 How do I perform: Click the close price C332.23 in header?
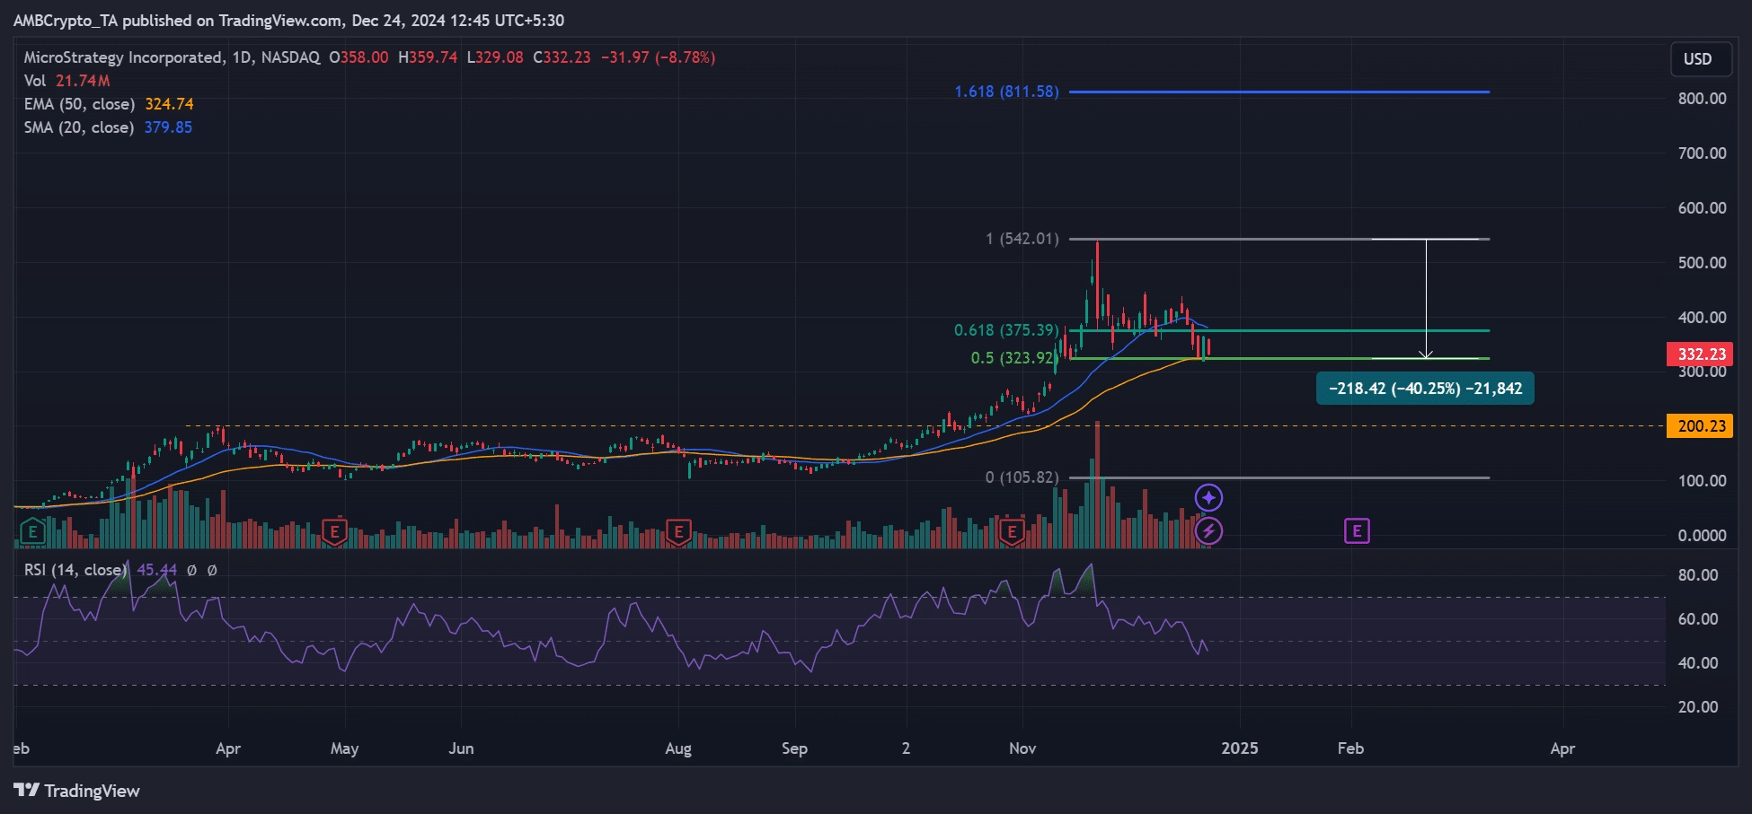click(562, 57)
